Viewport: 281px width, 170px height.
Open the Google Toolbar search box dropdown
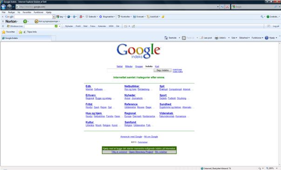(54, 17)
